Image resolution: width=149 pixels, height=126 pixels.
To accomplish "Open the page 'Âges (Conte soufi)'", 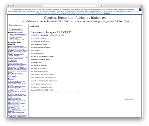I will (x=14, y=102).
